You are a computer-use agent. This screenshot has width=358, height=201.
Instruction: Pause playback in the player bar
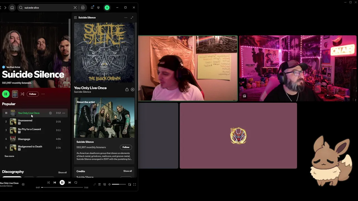tap(62, 183)
